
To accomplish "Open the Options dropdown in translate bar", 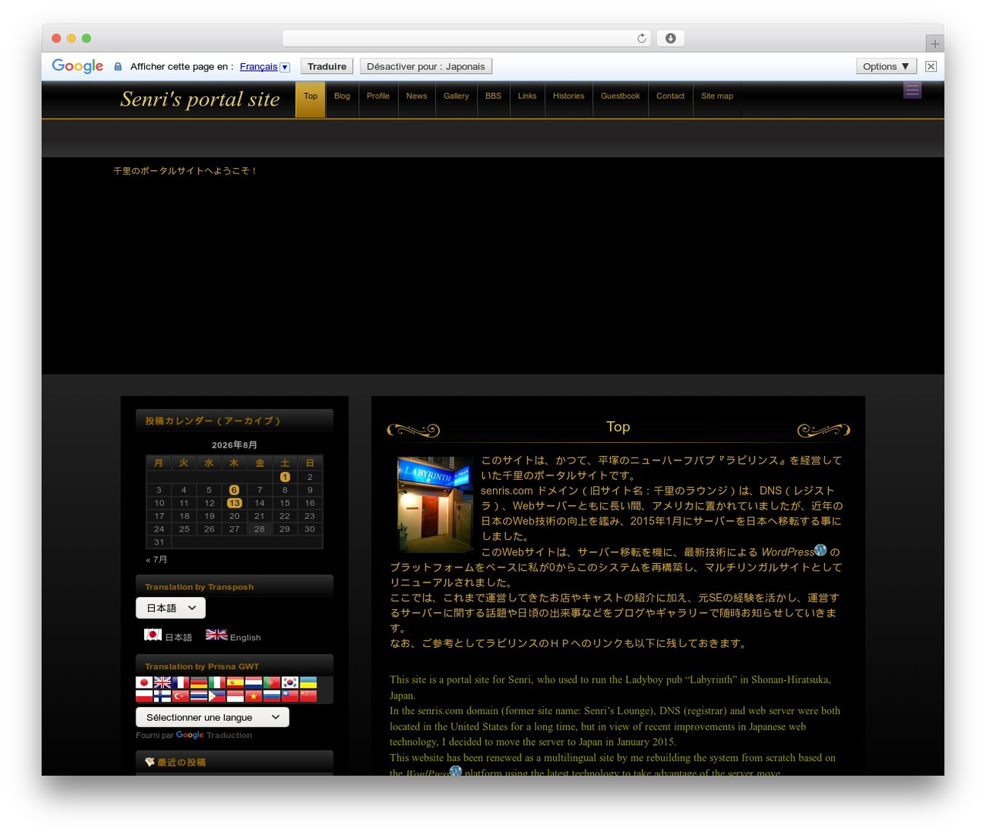I will pos(886,66).
